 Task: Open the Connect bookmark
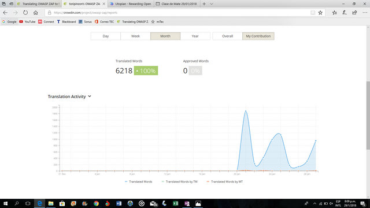click(x=46, y=22)
